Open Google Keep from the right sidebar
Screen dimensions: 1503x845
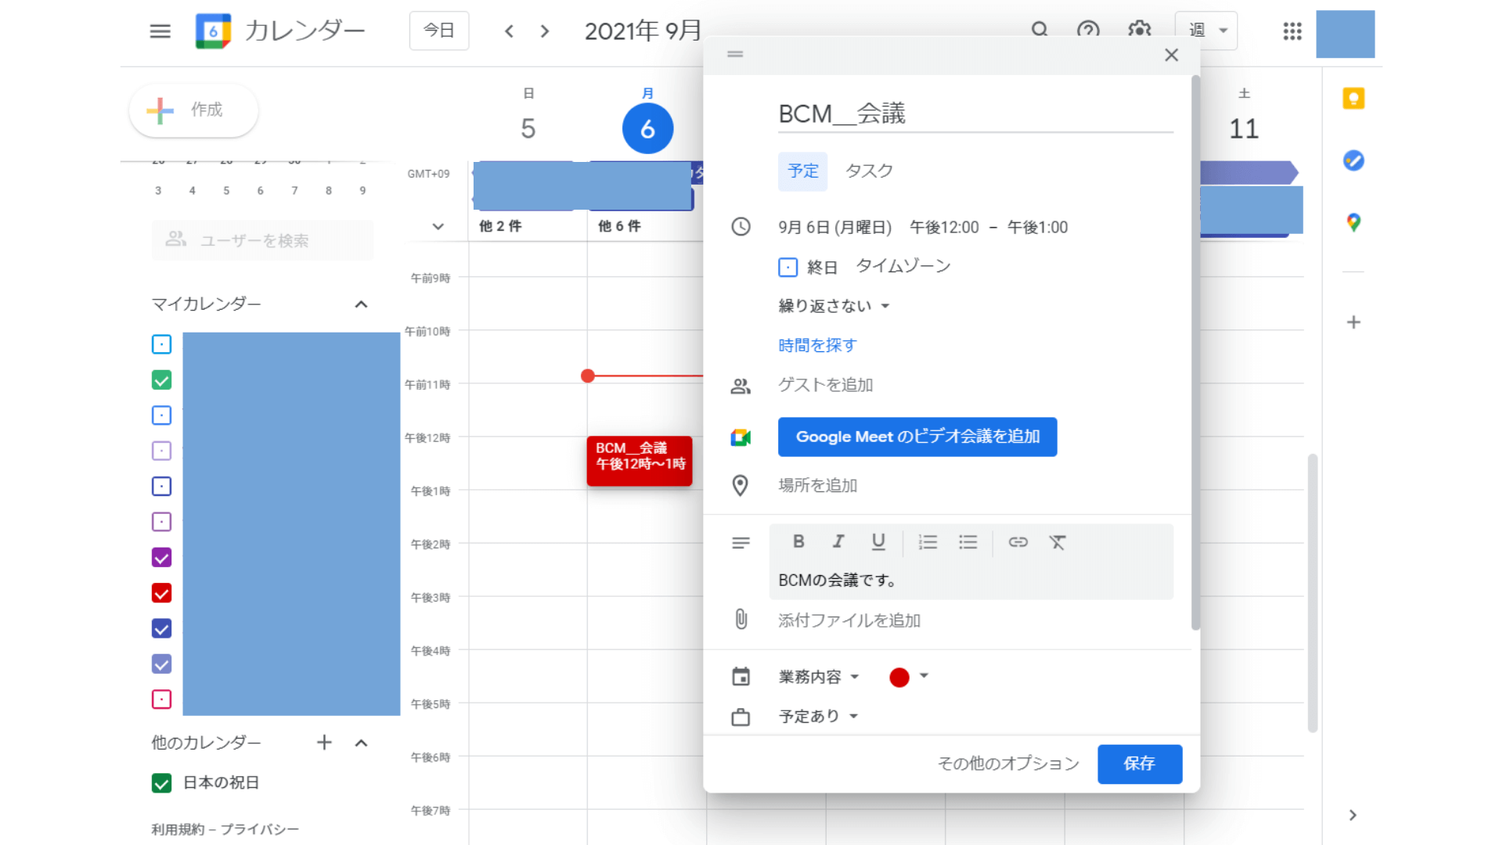coord(1352,98)
